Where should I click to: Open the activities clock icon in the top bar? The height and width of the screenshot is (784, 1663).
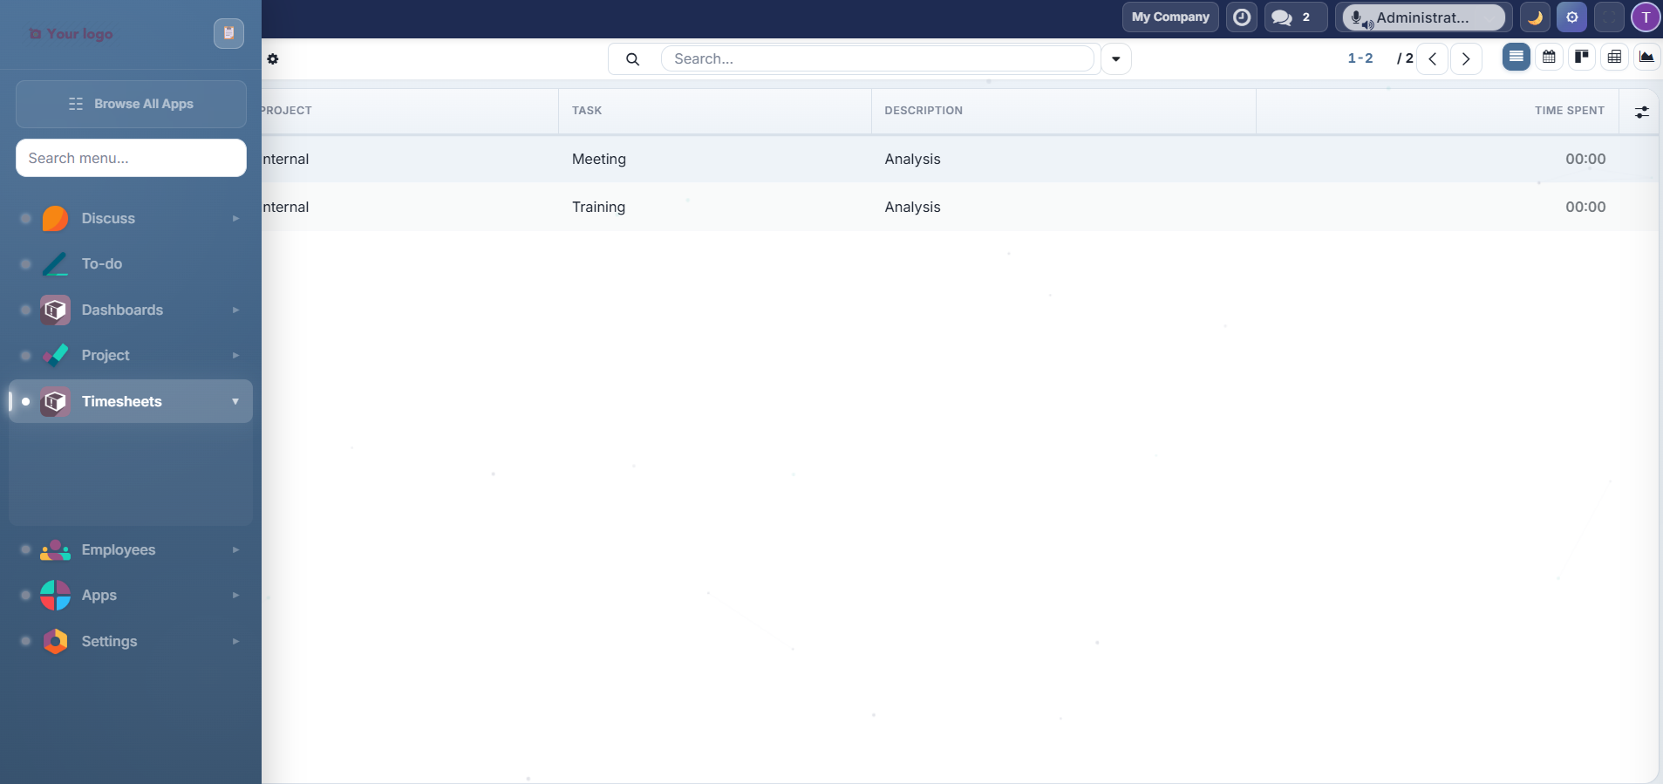[x=1242, y=17]
